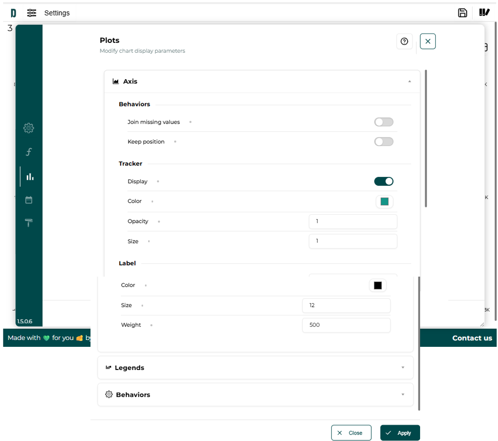Click the Close button at bottom
Screen dimensions: 498x441
click(x=351, y=433)
